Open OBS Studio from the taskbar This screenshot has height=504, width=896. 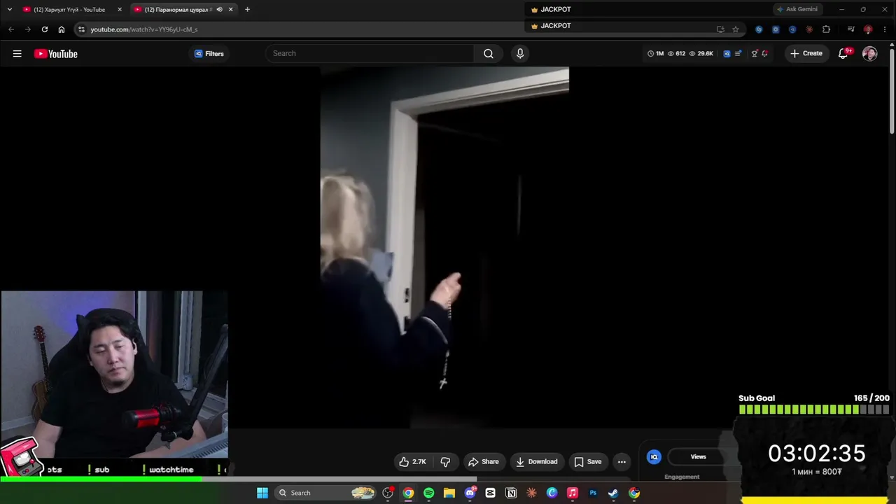point(388,493)
